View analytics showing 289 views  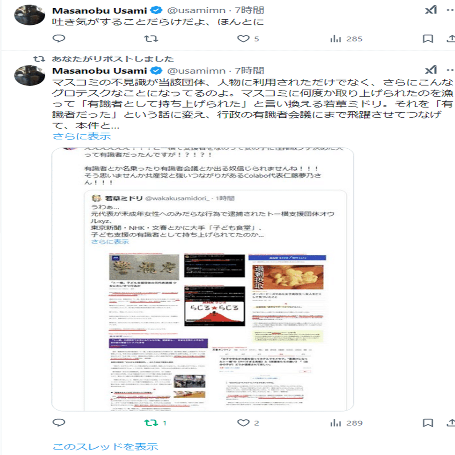[346, 423]
